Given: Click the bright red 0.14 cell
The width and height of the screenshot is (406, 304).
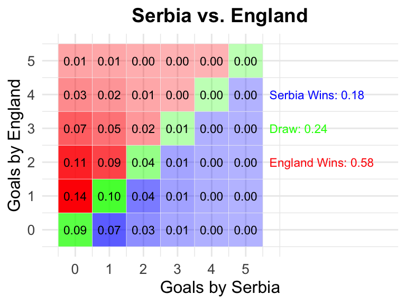Looking at the screenshot, I should [75, 196].
